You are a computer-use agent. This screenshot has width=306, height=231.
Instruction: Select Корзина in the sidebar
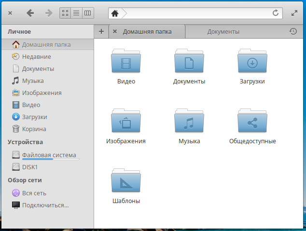click(34, 129)
